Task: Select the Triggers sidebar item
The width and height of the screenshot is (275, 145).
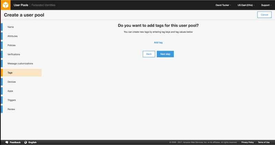Action: click(x=12, y=100)
